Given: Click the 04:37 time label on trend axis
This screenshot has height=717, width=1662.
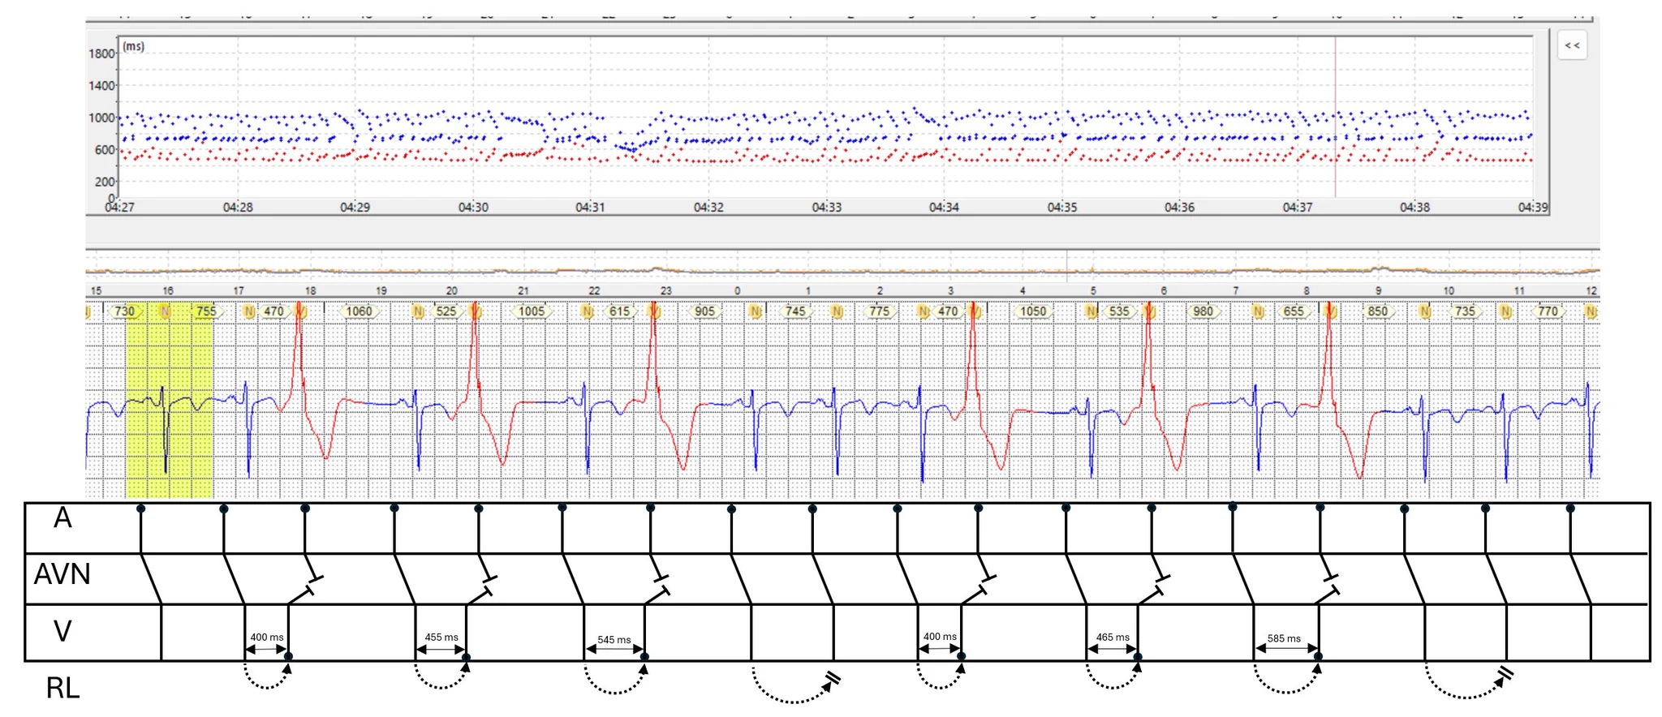Looking at the screenshot, I should click(1297, 207).
